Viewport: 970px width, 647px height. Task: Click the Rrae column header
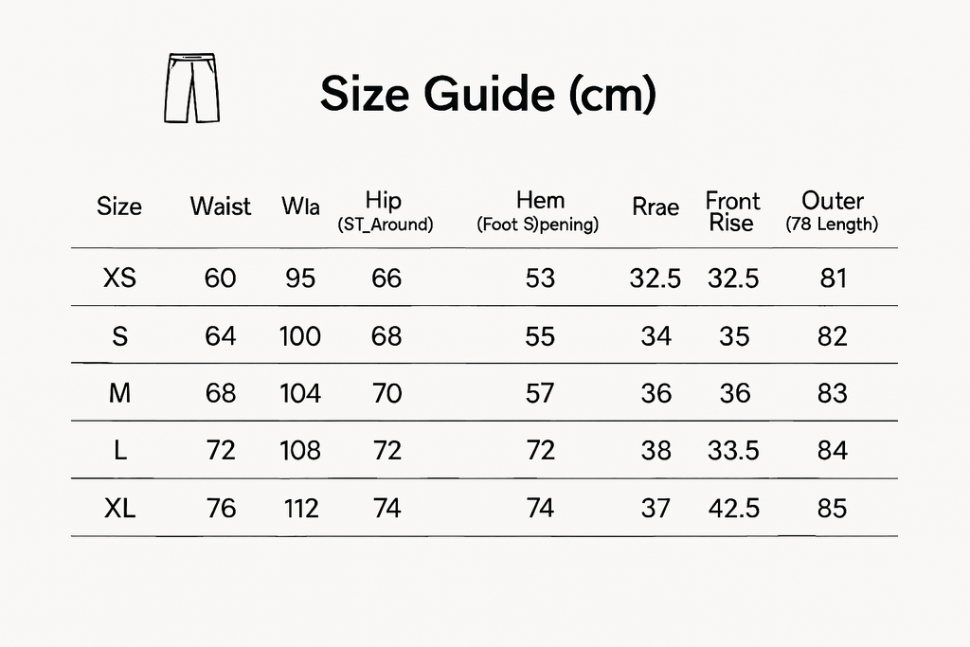(656, 207)
